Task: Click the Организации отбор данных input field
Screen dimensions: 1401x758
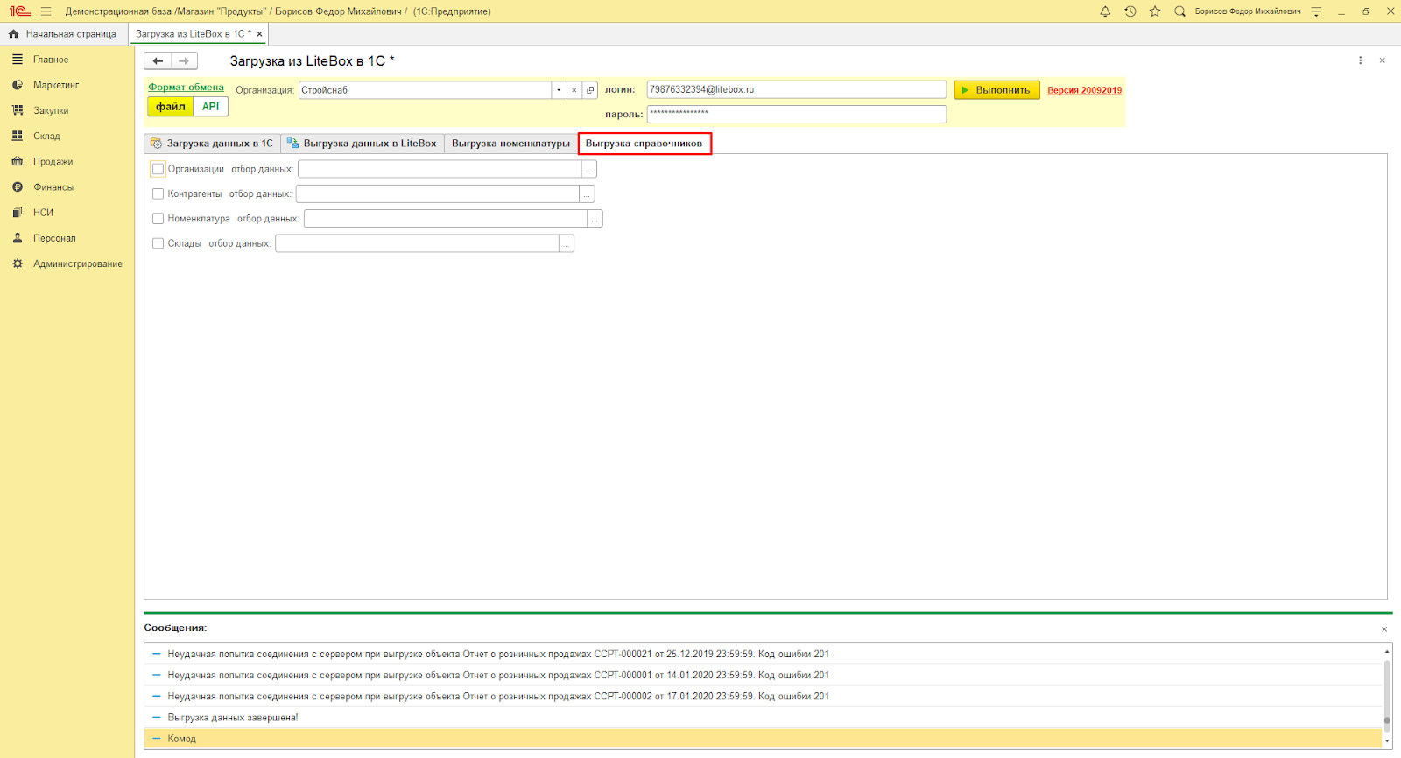Action: (440, 169)
